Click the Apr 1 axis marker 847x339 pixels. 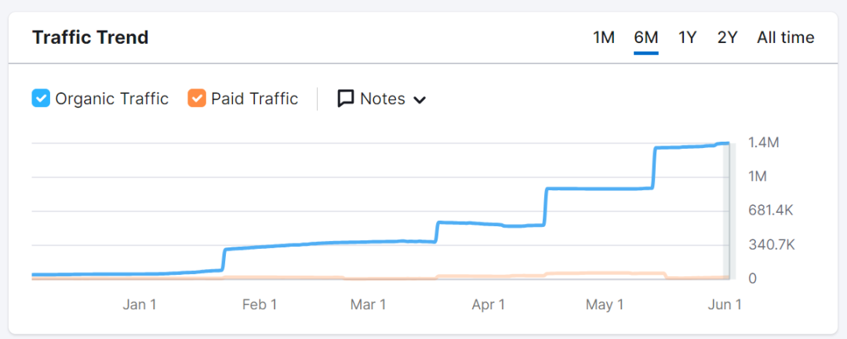[x=488, y=305]
